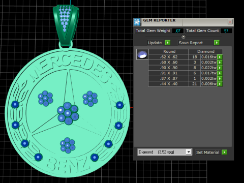
Task: Click the Gem Reporter logo icon
Action: (137, 22)
